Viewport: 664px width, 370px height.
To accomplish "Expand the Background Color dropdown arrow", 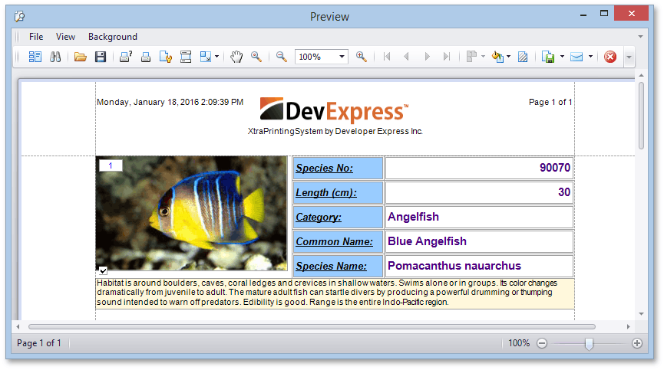I will tap(509, 57).
